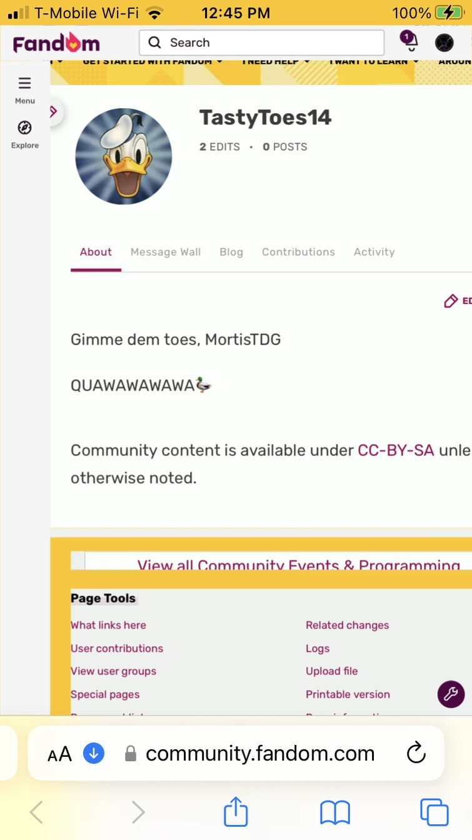Image resolution: width=472 pixels, height=840 pixels.
Task: Tap the 12:45 PM clock
Action: coord(236,13)
